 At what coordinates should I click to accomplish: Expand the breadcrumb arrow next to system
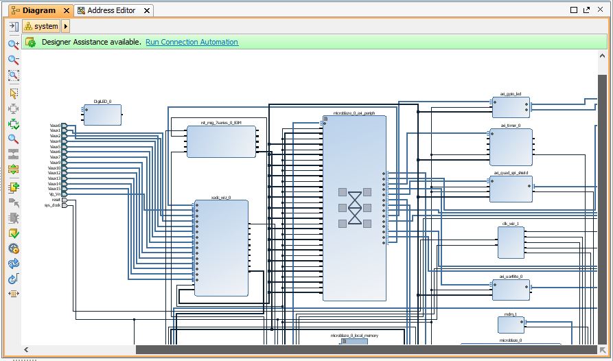66,26
